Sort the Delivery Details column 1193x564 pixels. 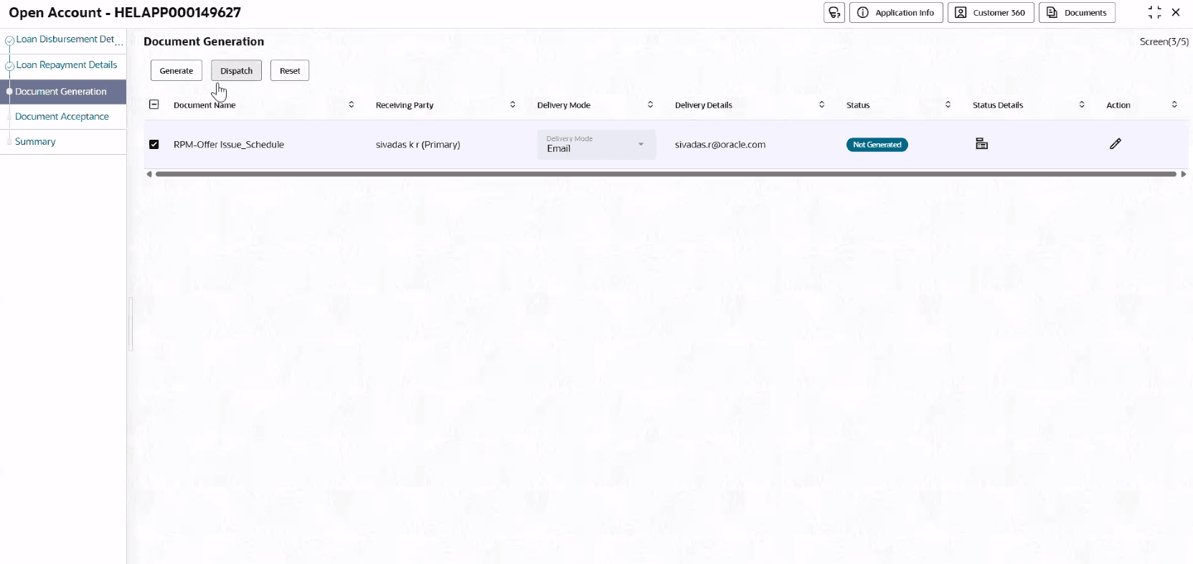coord(821,105)
